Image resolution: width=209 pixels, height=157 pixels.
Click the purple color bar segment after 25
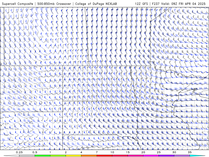click(166, 156)
